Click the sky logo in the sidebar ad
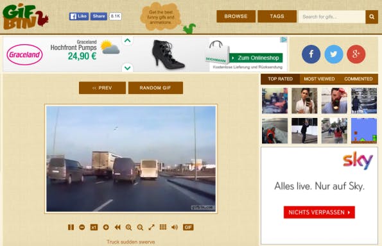 (x=358, y=160)
